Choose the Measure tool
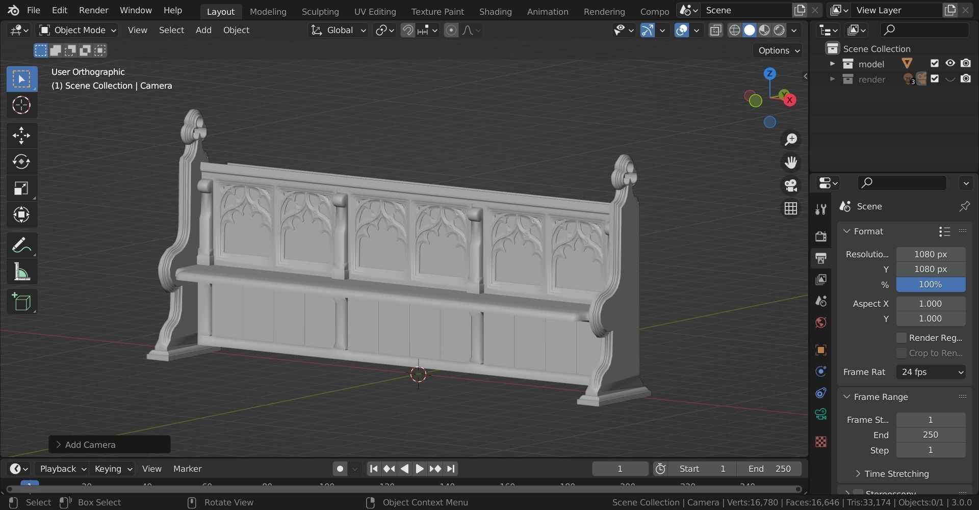This screenshot has width=979, height=510. tap(21, 272)
